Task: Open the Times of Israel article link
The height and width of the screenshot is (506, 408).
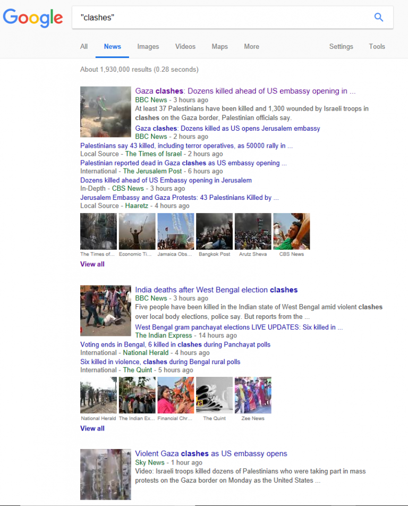Action: click(x=186, y=146)
